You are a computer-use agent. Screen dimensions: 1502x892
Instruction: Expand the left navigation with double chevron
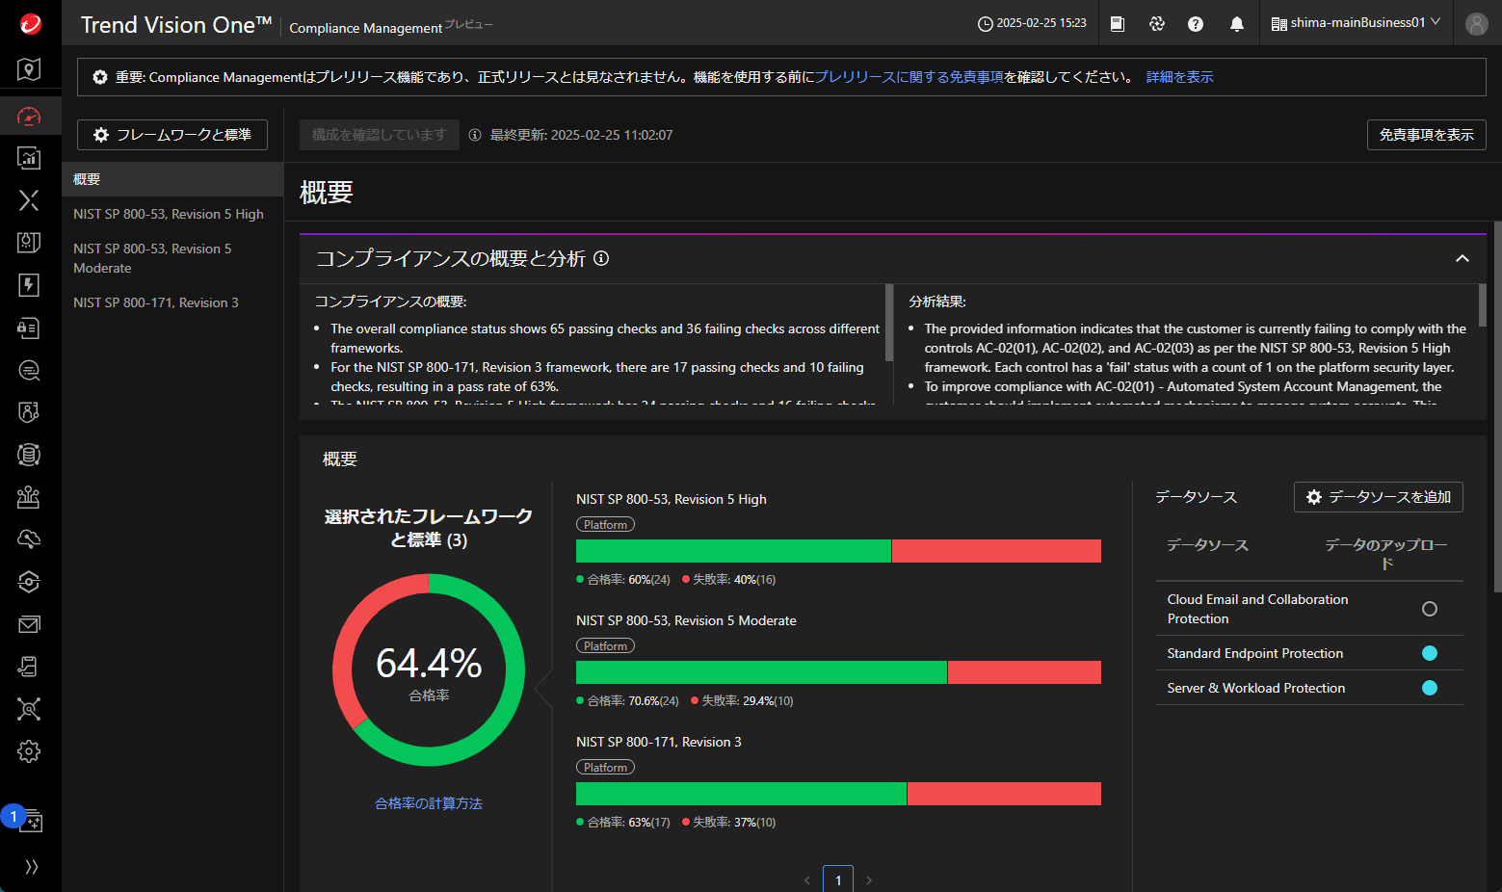click(x=31, y=867)
